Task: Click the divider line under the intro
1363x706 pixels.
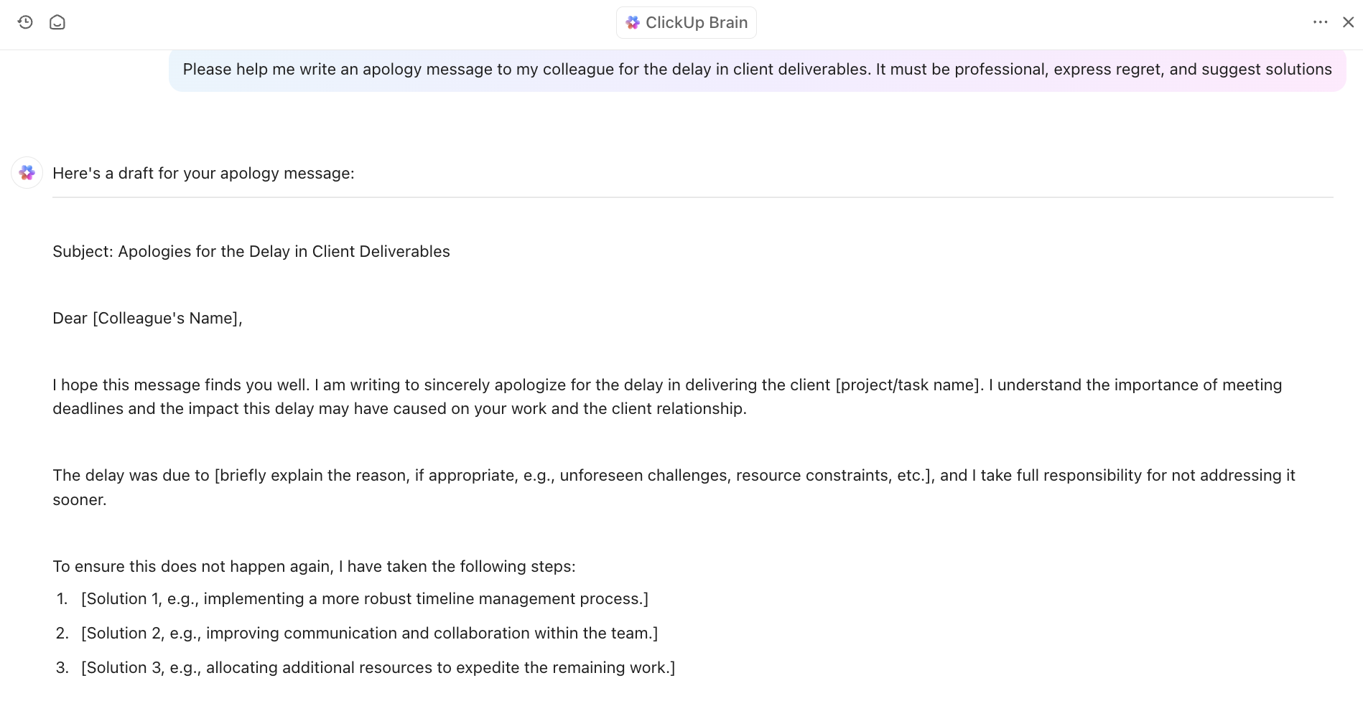Action: click(x=692, y=197)
